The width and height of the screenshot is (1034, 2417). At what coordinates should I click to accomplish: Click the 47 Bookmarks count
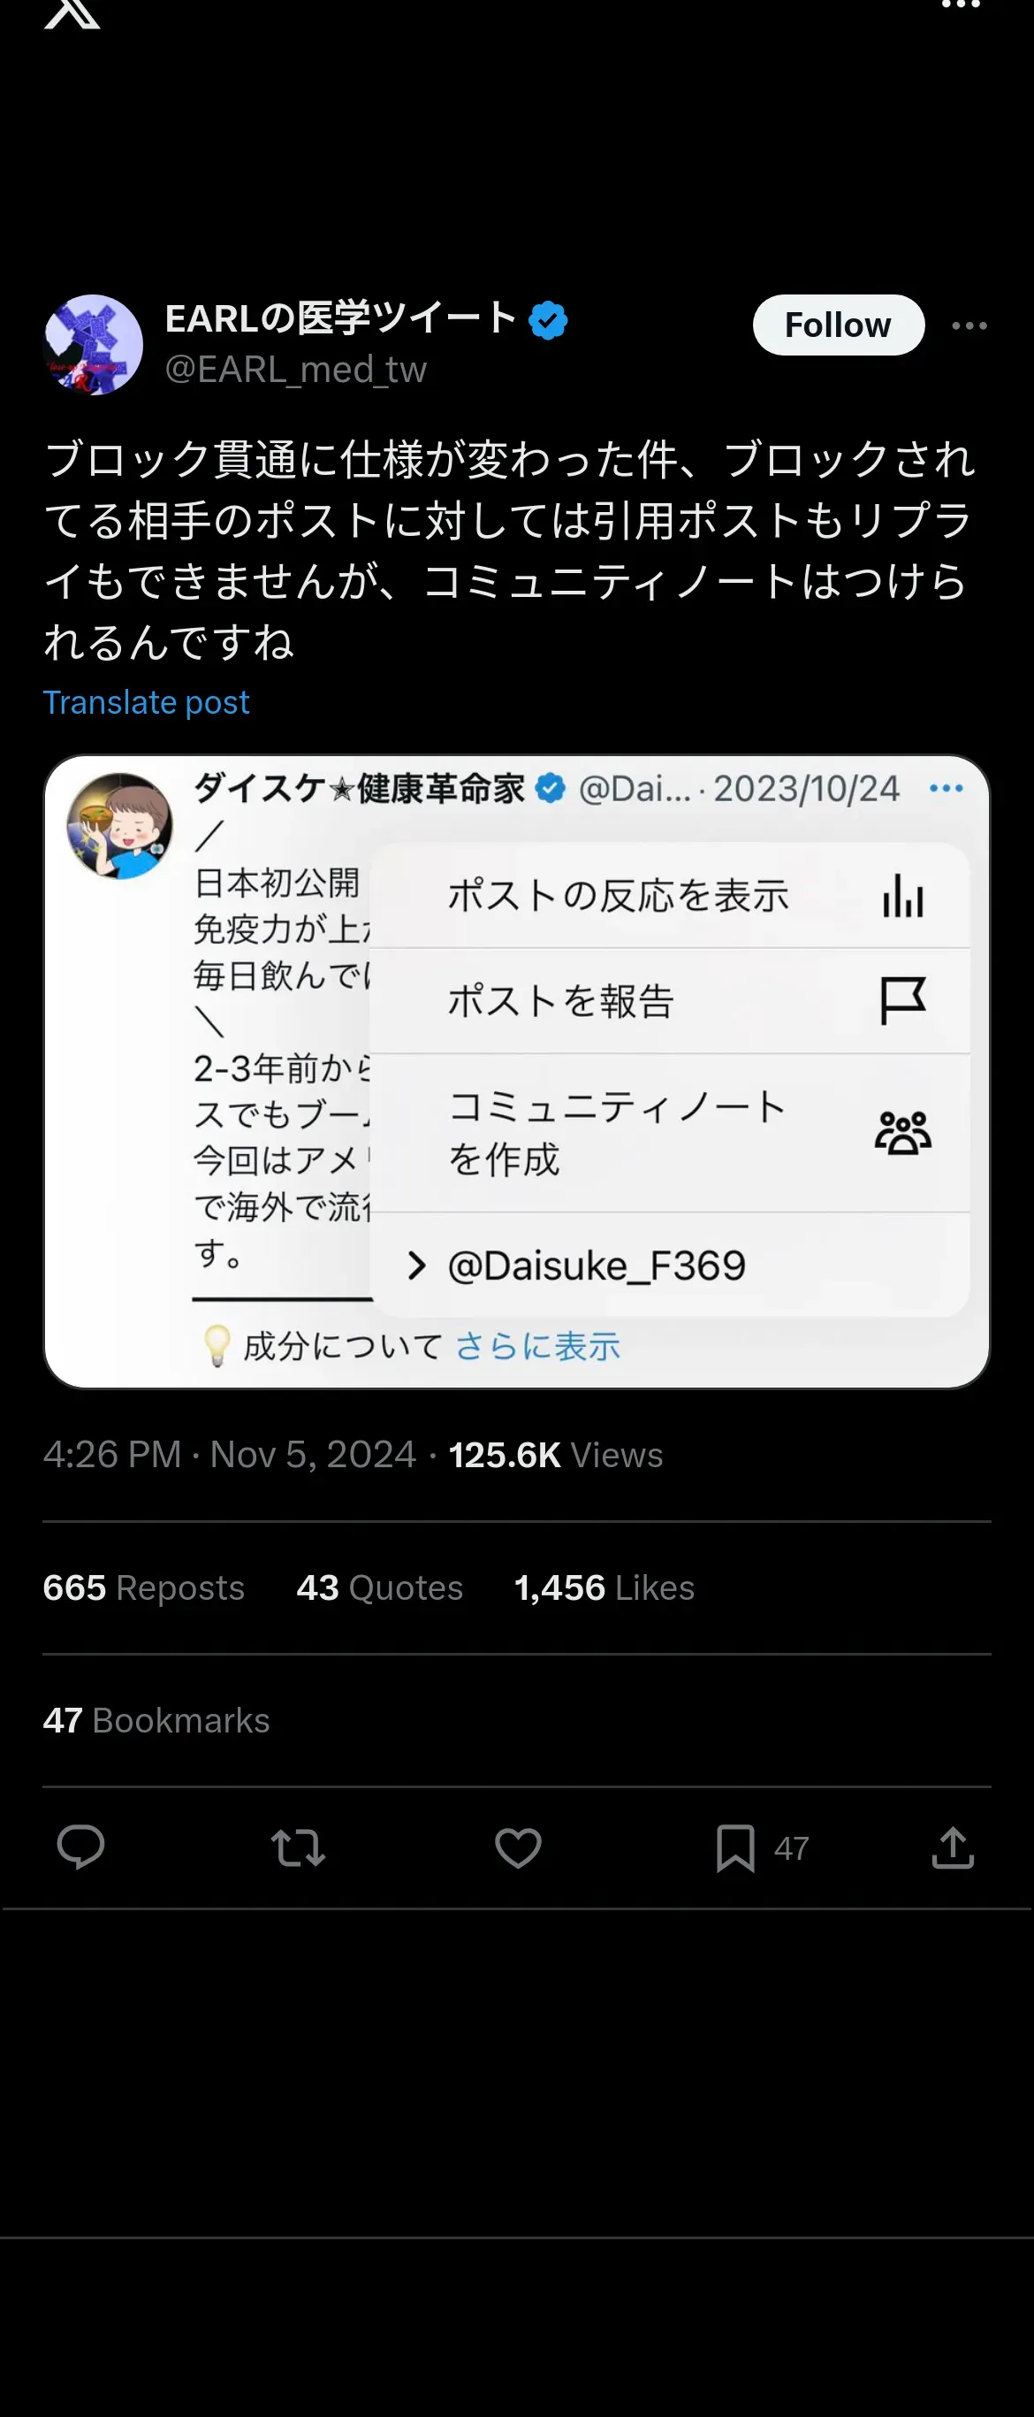point(156,1721)
